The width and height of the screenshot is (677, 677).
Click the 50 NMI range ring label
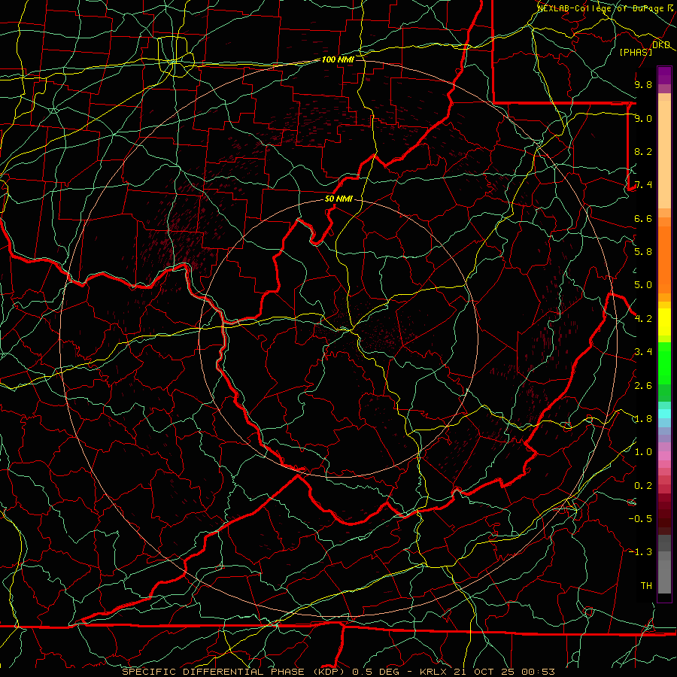[x=338, y=199]
